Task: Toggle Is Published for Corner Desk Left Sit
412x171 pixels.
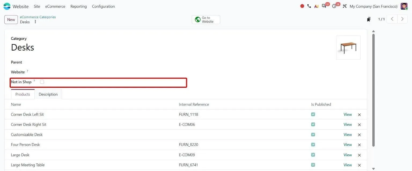Action: [x=313, y=114]
